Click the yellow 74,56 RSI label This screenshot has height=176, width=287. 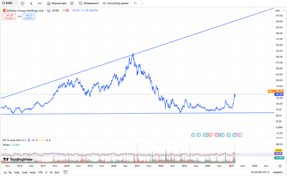pyautogui.click(x=278, y=150)
